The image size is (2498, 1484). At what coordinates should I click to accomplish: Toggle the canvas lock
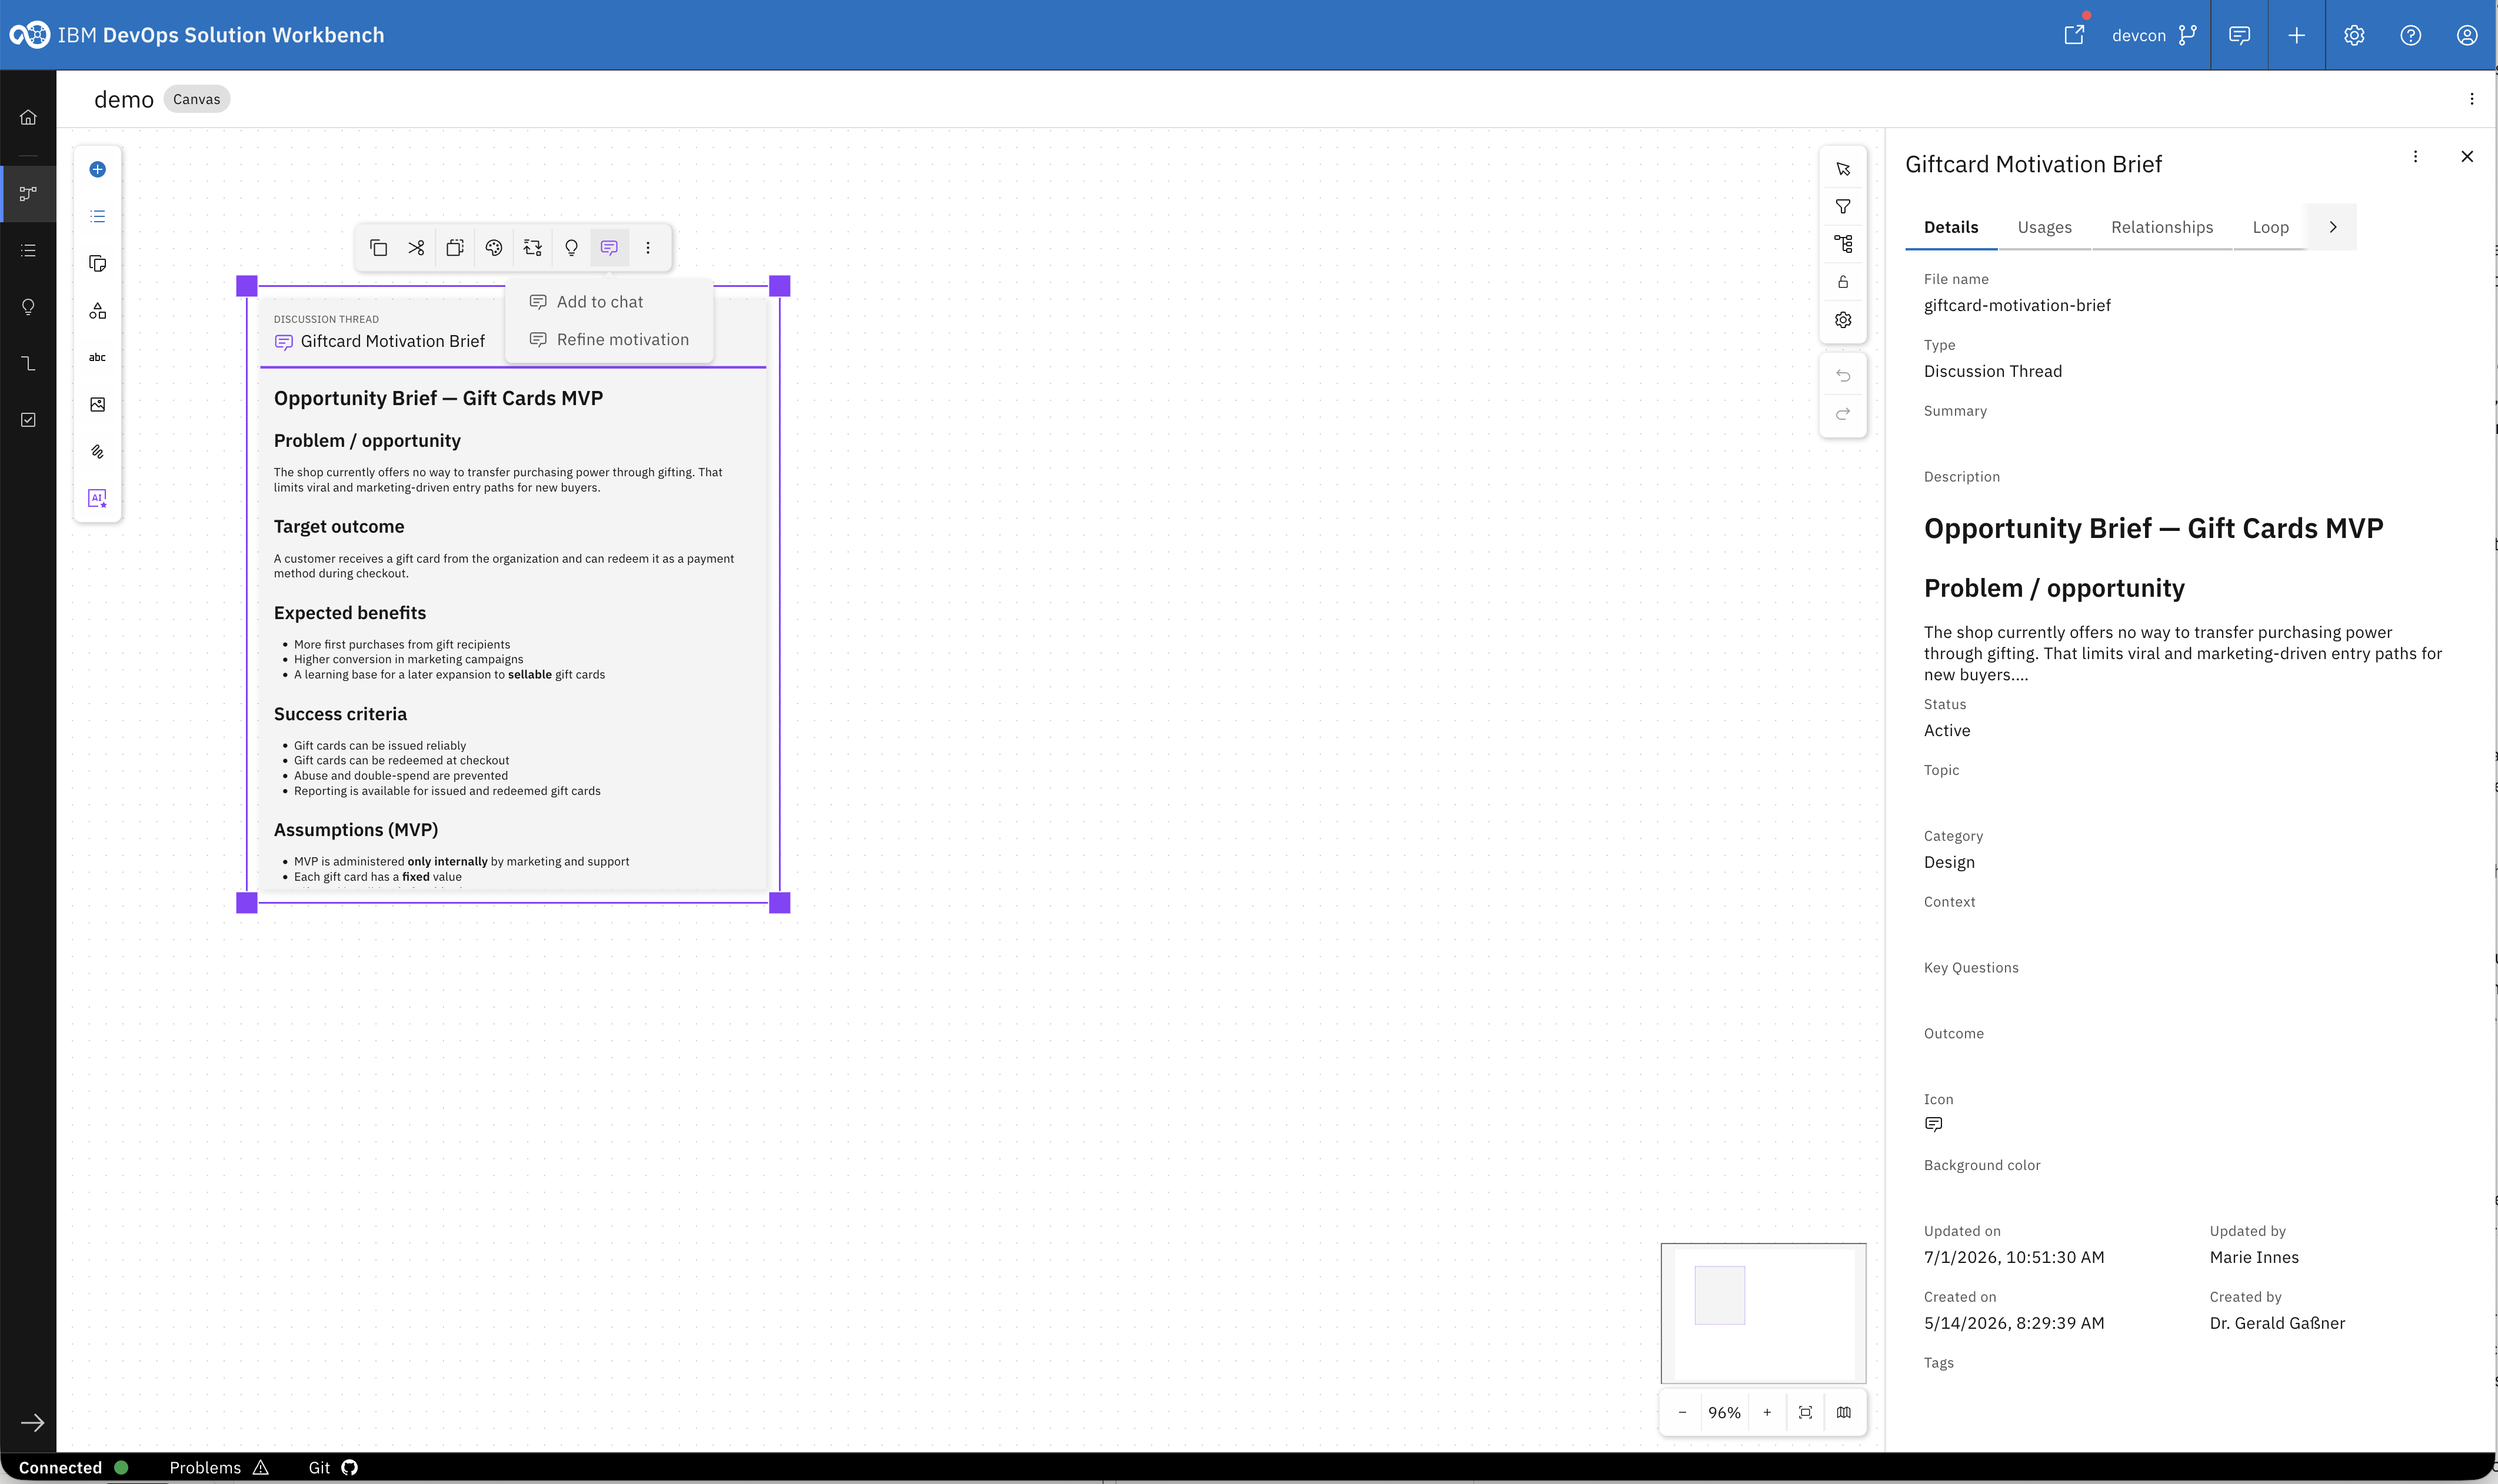pos(1843,282)
